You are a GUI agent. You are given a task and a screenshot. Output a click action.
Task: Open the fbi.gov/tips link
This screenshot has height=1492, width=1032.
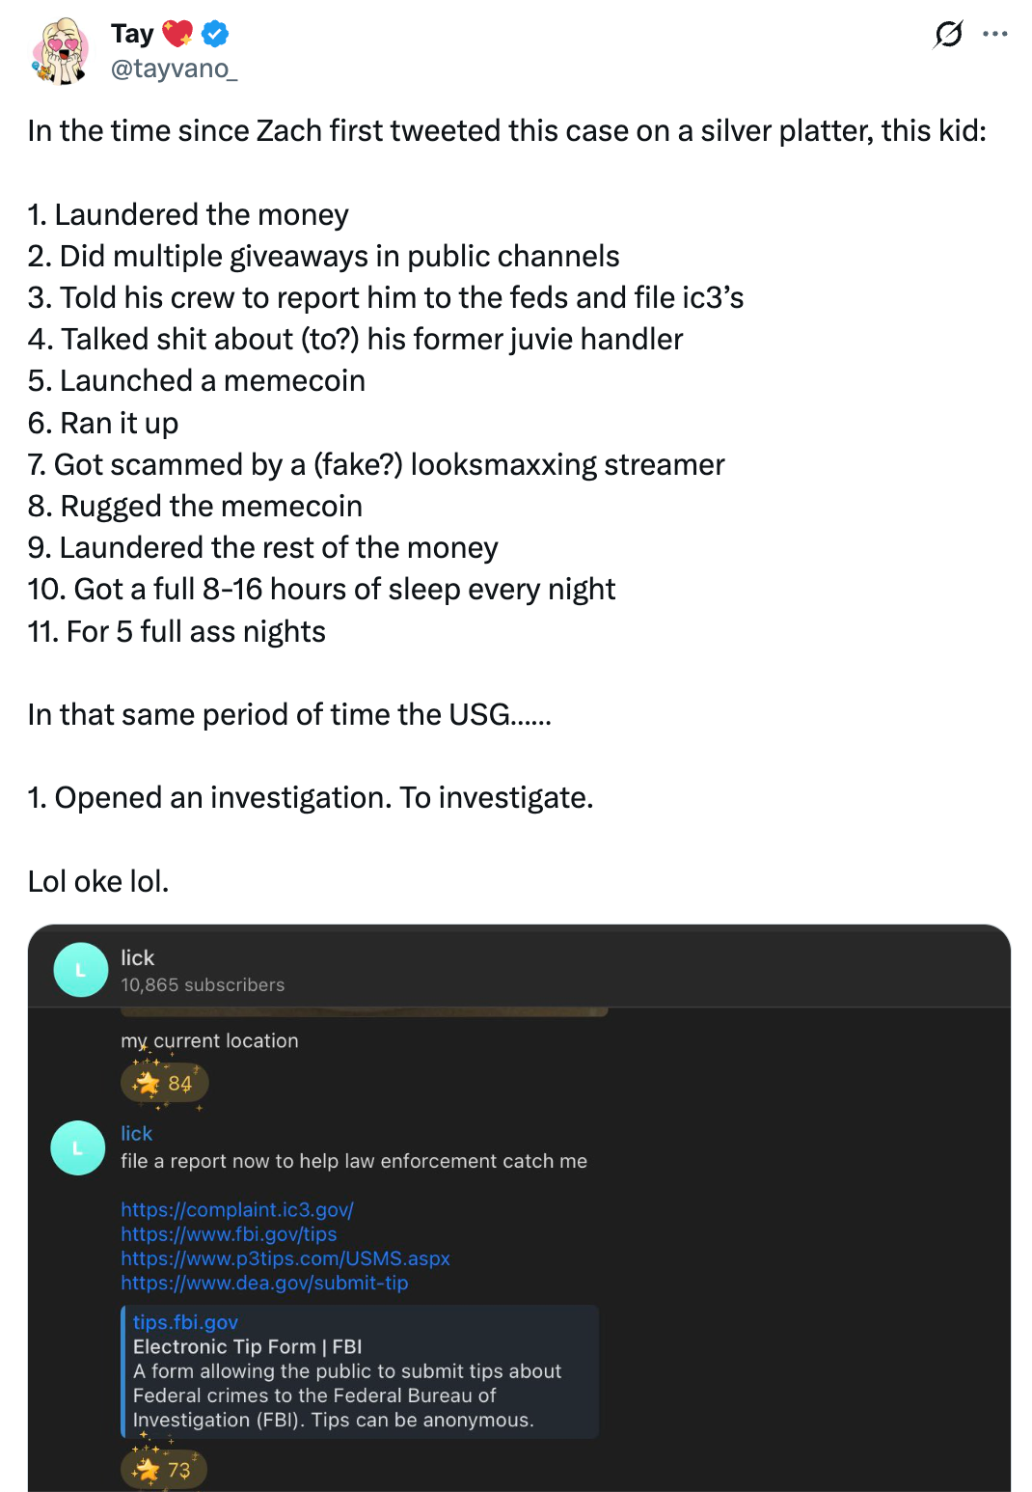(229, 1233)
